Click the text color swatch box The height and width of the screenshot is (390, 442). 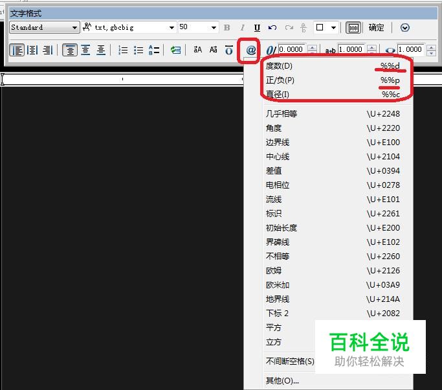[320, 27]
